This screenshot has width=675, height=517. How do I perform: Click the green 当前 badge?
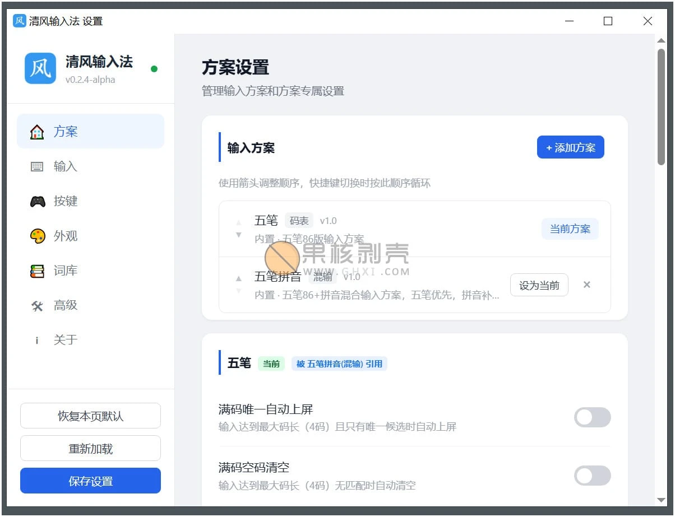[271, 364]
